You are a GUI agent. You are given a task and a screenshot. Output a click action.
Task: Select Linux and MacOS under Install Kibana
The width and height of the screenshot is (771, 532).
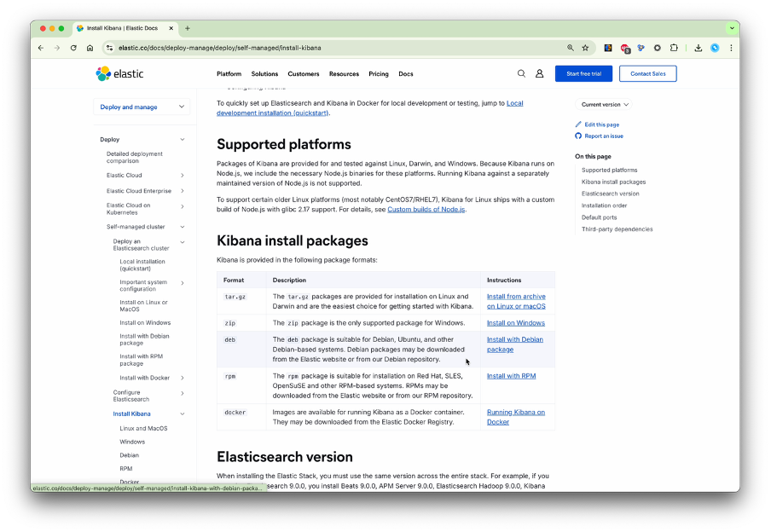pyautogui.click(x=143, y=429)
